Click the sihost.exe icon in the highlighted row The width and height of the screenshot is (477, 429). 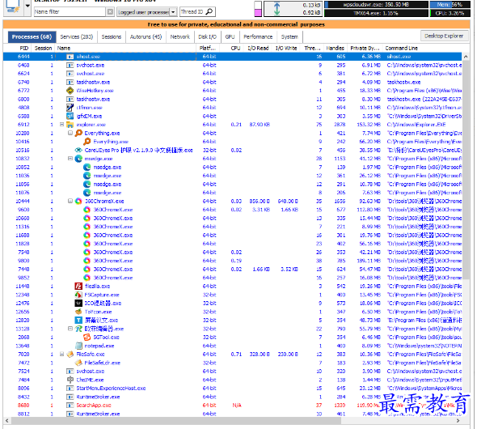coord(70,57)
